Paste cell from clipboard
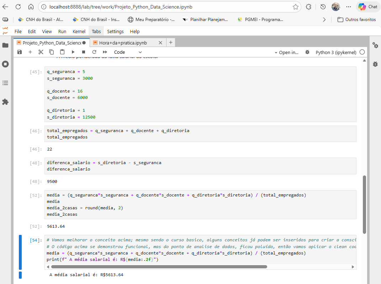Viewport: 381px width, 284px height. coord(62,52)
